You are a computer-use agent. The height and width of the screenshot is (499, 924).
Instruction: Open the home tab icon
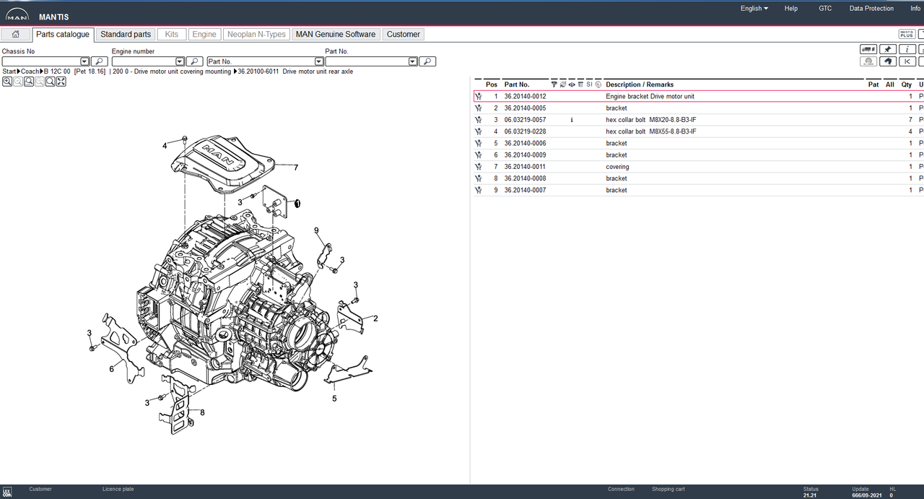[x=15, y=34]
